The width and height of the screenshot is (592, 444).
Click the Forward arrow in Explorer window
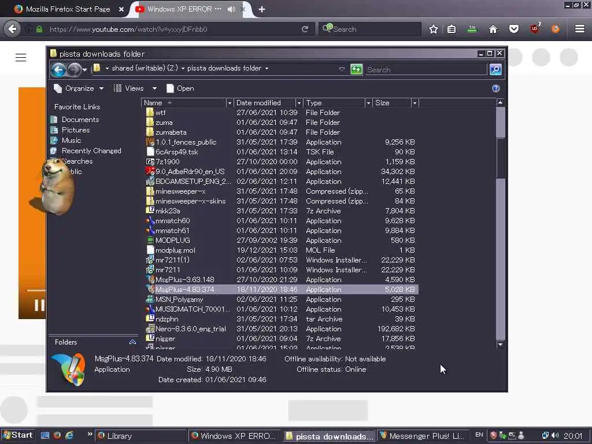click(x=74, y=69)
